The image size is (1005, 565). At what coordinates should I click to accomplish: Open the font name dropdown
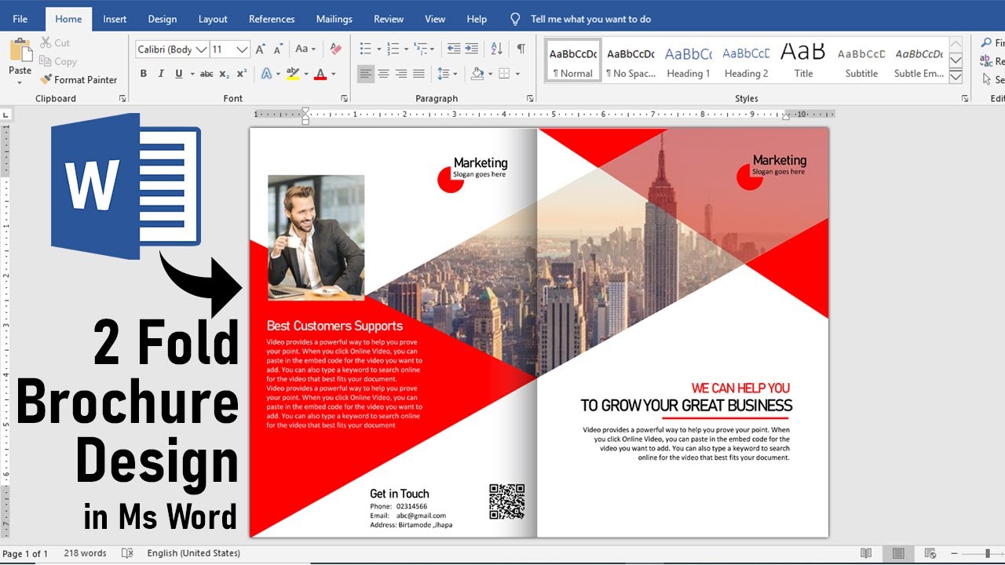(202, 49)
